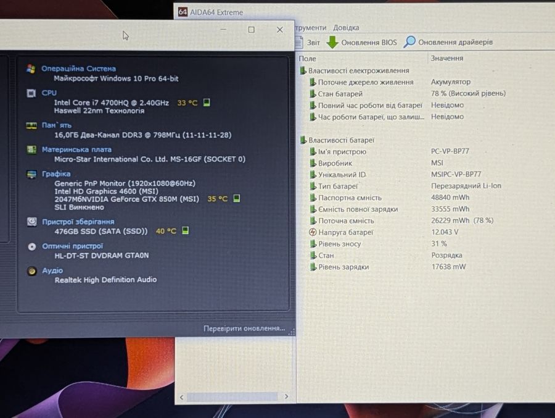
Task: Open the Аудіо section link
Action: pyautogui.click(x=52, y=270)
